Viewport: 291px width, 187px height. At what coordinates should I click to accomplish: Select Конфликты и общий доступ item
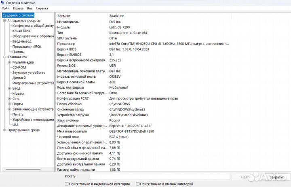click(33, 25)
